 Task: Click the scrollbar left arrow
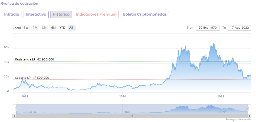coord(14,116)
